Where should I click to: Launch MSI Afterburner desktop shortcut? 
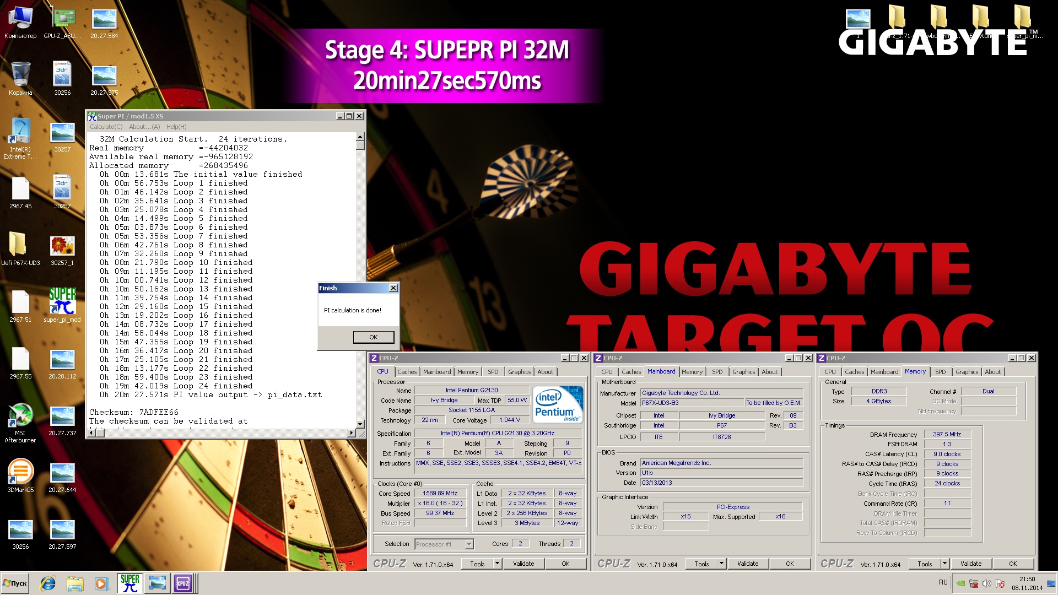(x=20, y=423)
